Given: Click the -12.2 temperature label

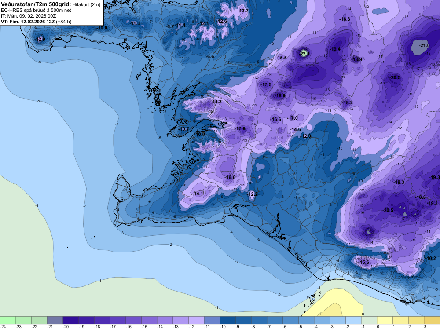Looking at the screenshot, I should click(252, 194).
